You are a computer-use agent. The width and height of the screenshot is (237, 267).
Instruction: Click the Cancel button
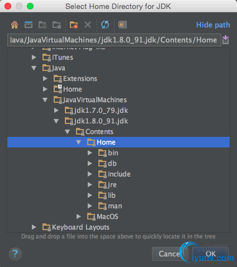(x=169, y=254)
